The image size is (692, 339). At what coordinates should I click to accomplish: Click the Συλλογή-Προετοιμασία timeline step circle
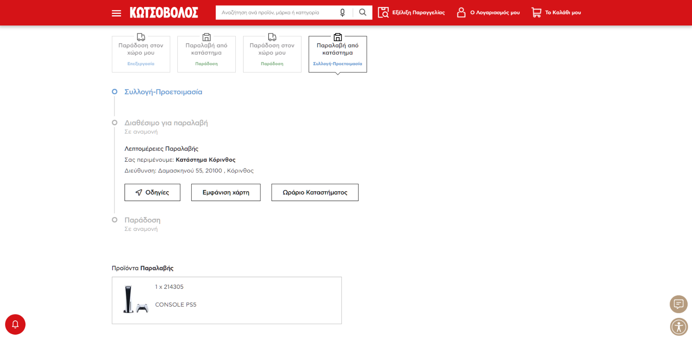pos(115,92)
